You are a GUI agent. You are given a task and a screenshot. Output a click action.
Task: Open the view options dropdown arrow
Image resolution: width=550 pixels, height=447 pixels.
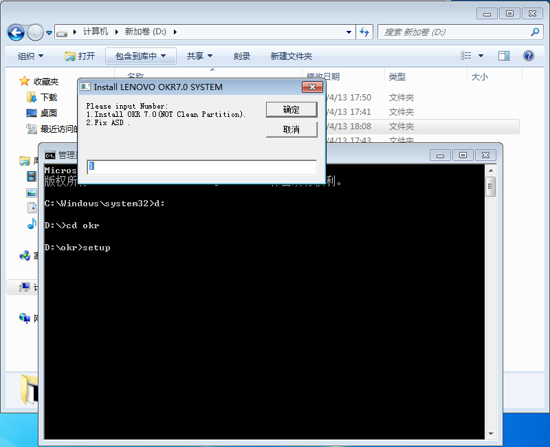(x=481, y=56)
